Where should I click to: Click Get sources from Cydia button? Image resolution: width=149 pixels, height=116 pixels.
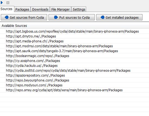click(24, 17)
